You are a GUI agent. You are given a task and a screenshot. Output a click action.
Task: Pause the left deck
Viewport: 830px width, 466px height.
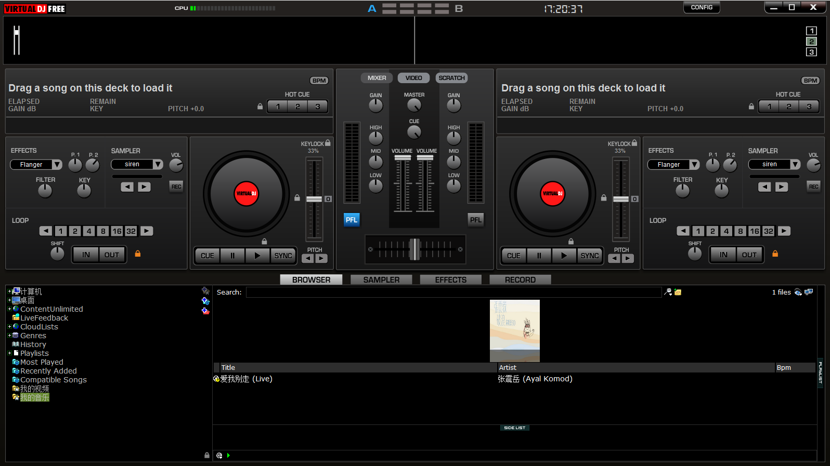pos(232,256)
